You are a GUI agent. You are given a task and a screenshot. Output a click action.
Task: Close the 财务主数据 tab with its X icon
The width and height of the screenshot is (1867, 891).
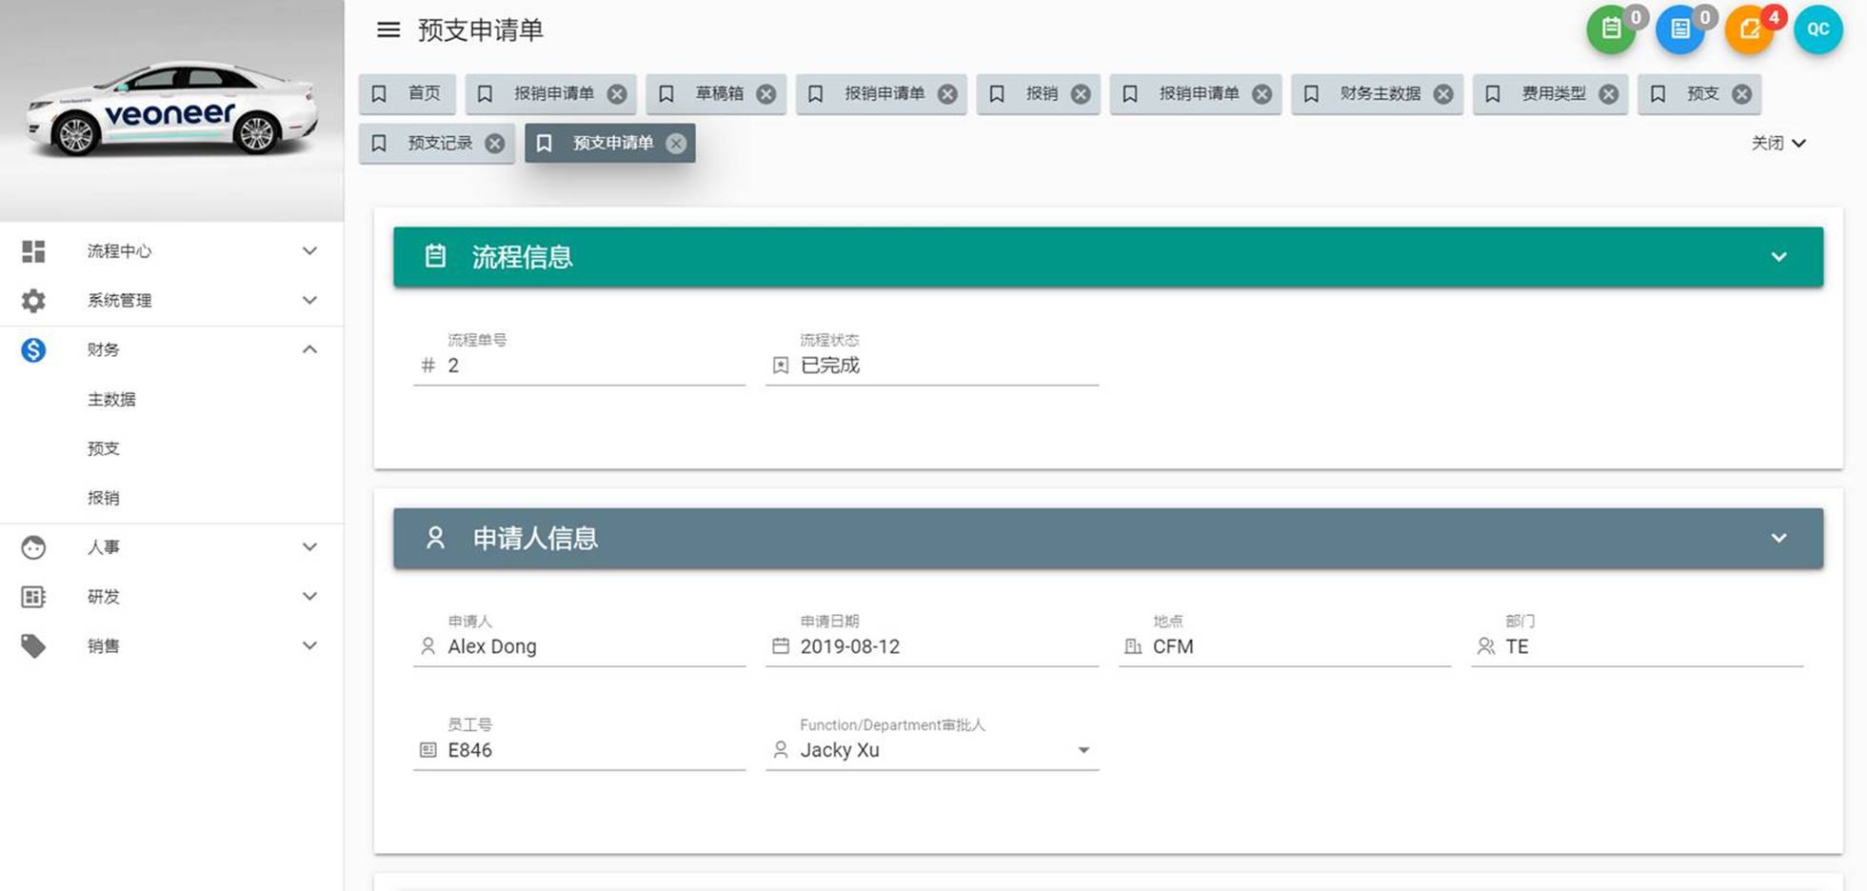click(x=1443, y=94)
